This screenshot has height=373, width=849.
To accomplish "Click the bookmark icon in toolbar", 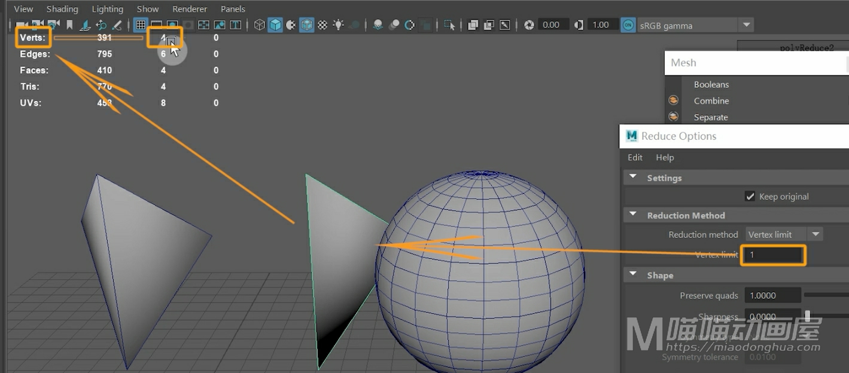I will click(x=69, y=25).
